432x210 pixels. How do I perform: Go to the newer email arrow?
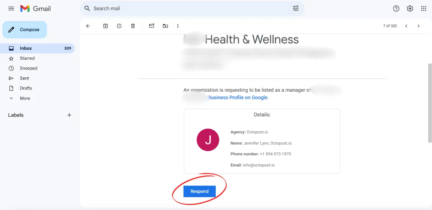(x=406, y=26)
